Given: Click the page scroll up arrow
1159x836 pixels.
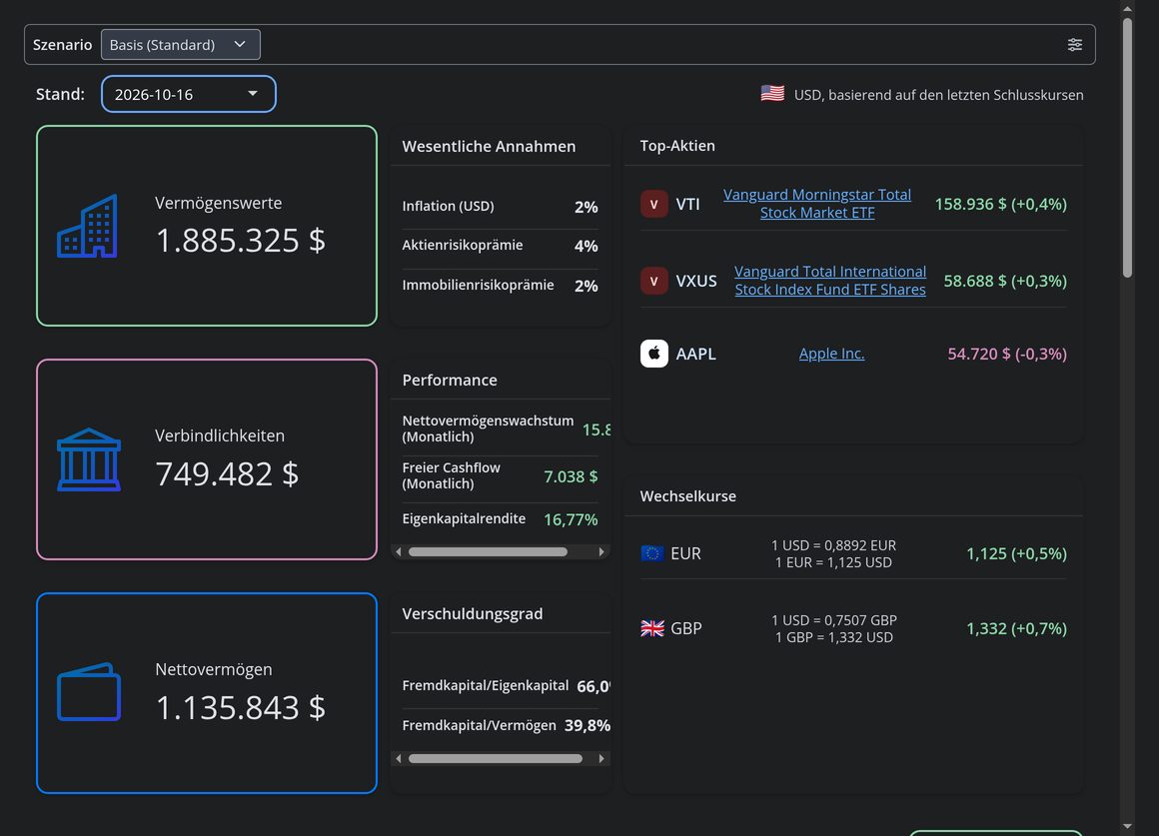Looking at the screenshot, I should (1127, 8).
